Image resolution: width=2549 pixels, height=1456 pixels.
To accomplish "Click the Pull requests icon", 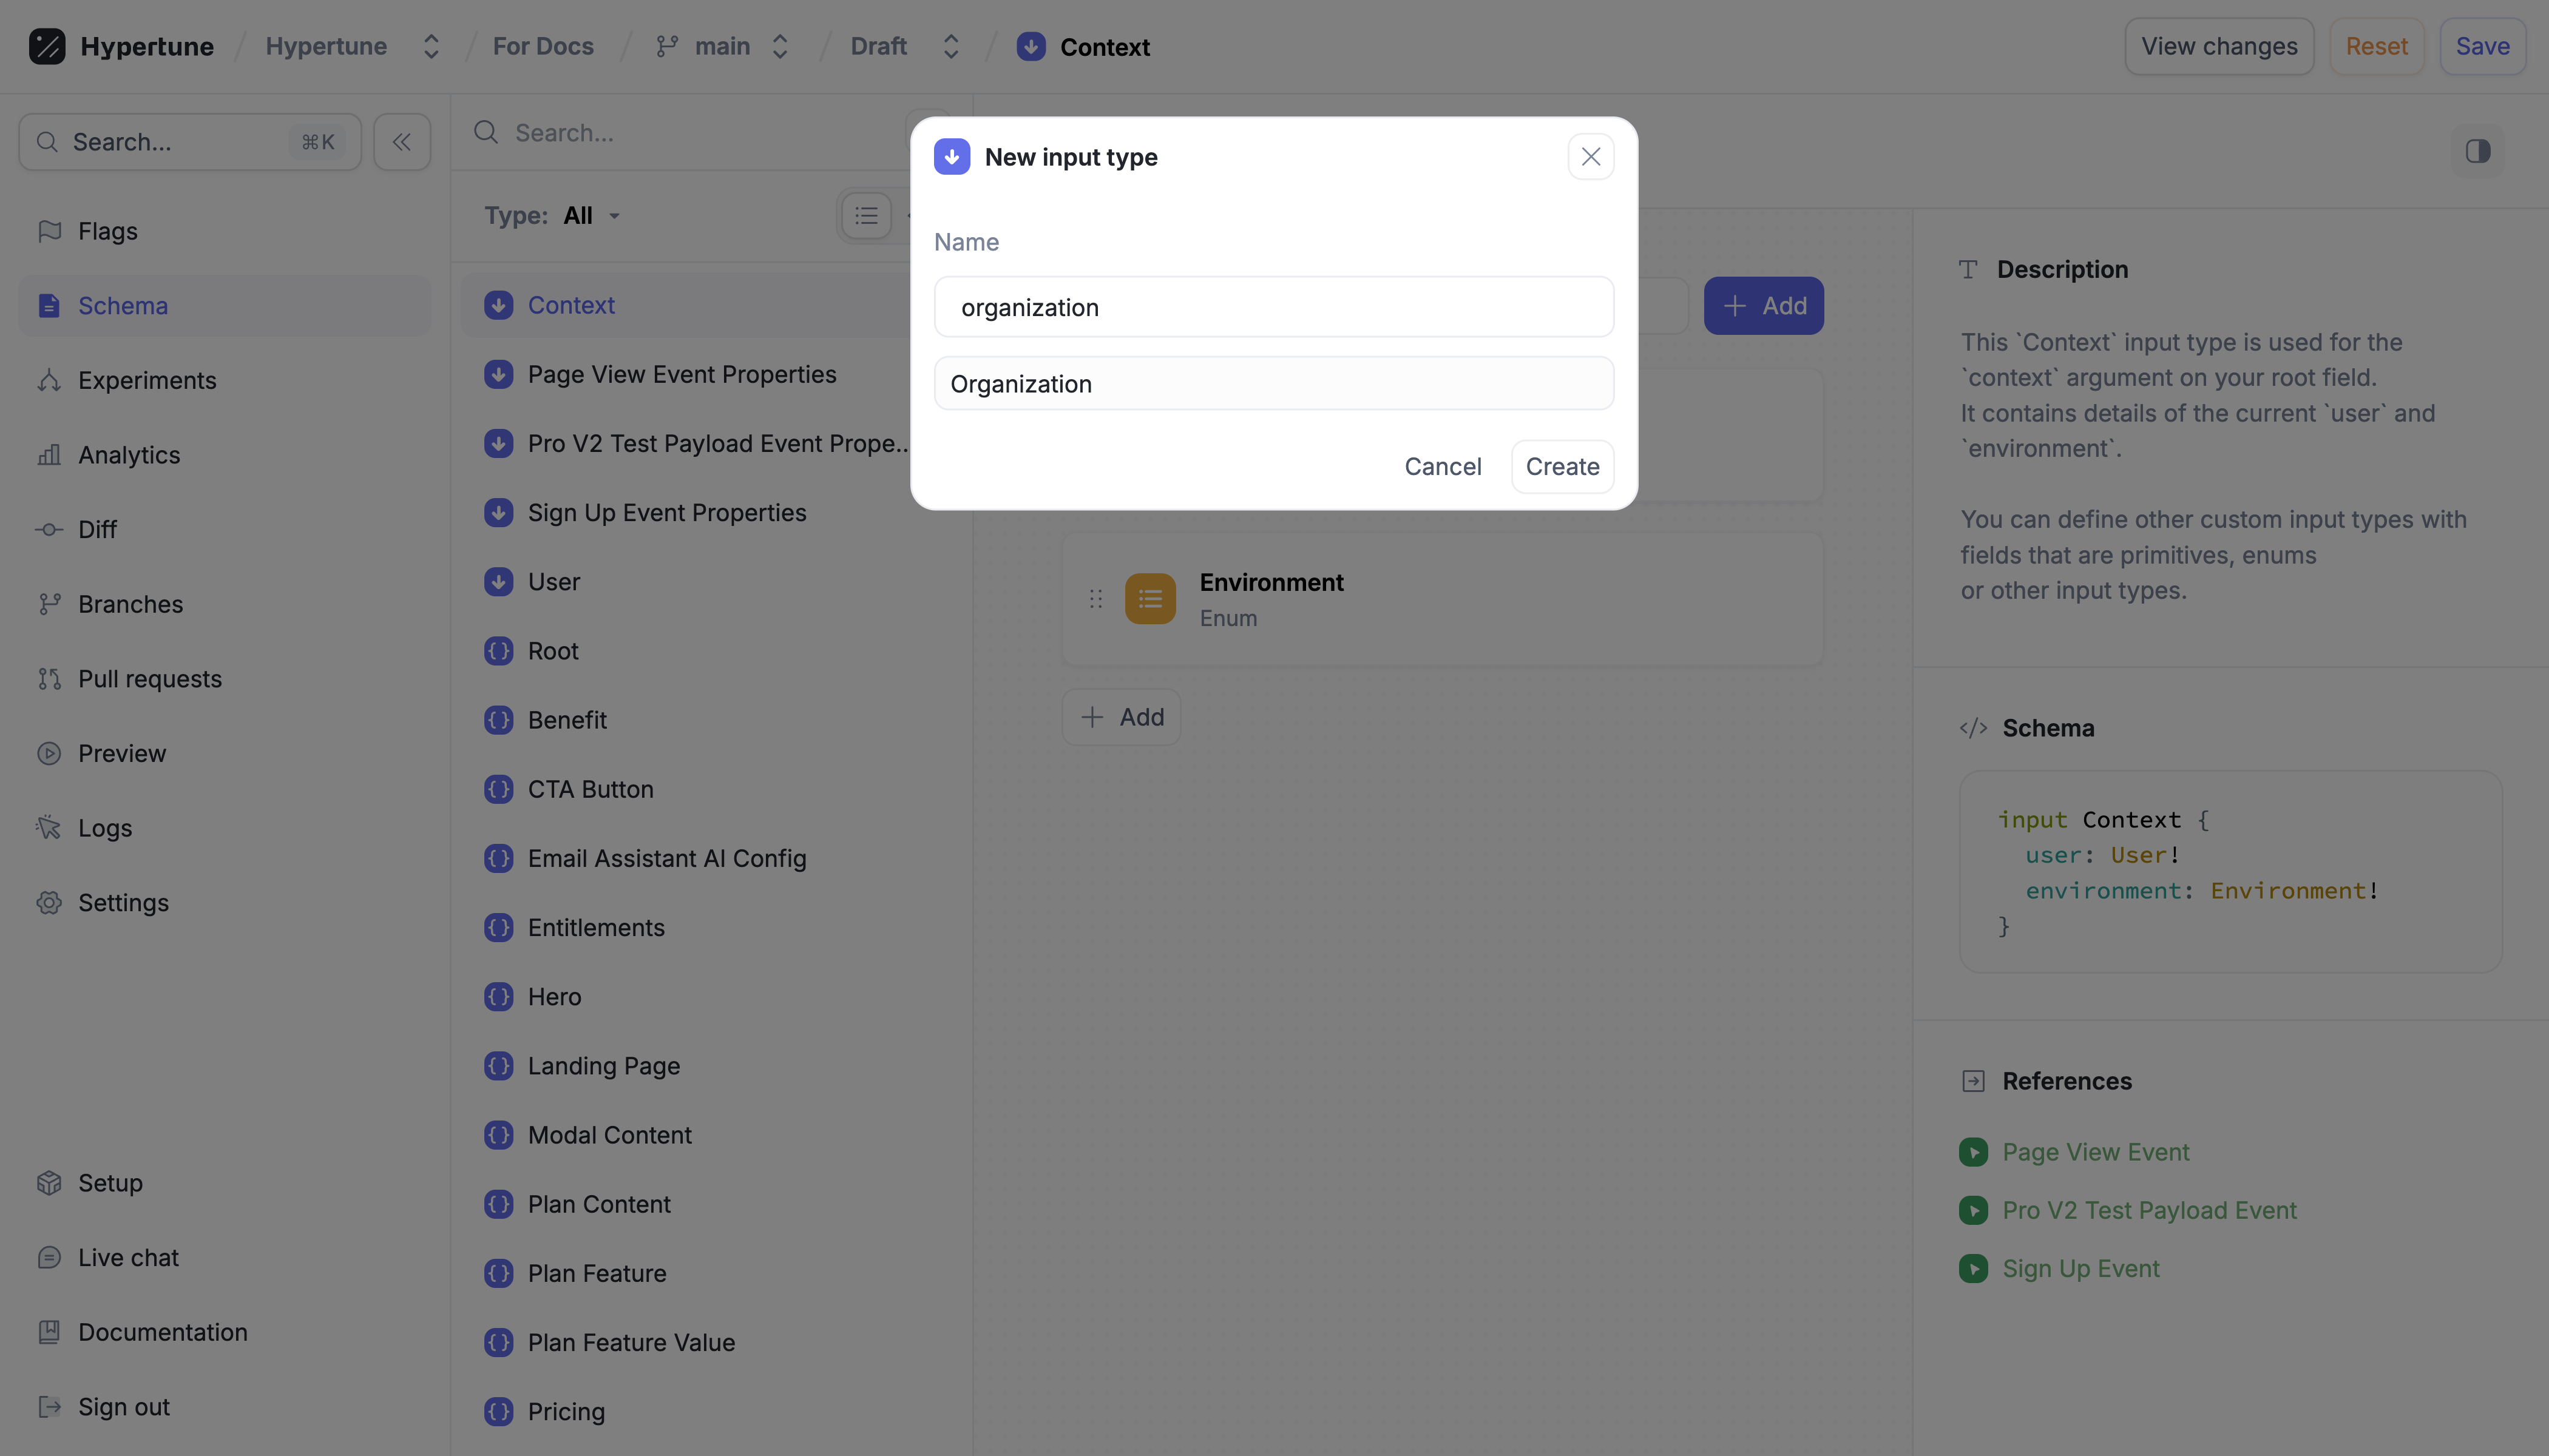I will [x=49, y=679].
